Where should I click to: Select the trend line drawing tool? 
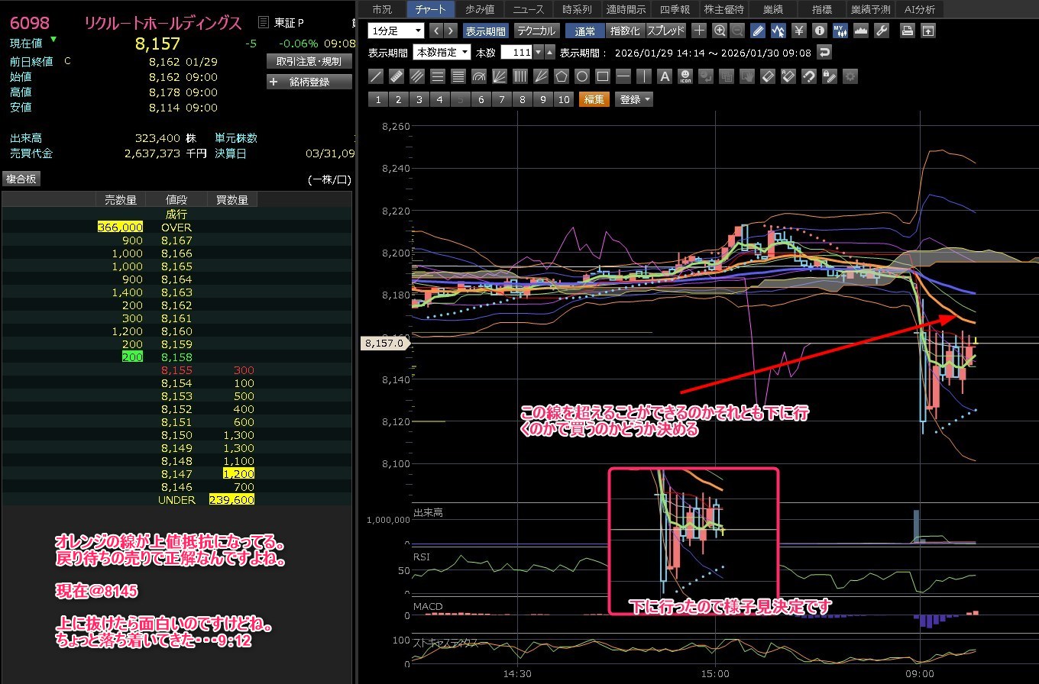376,76
